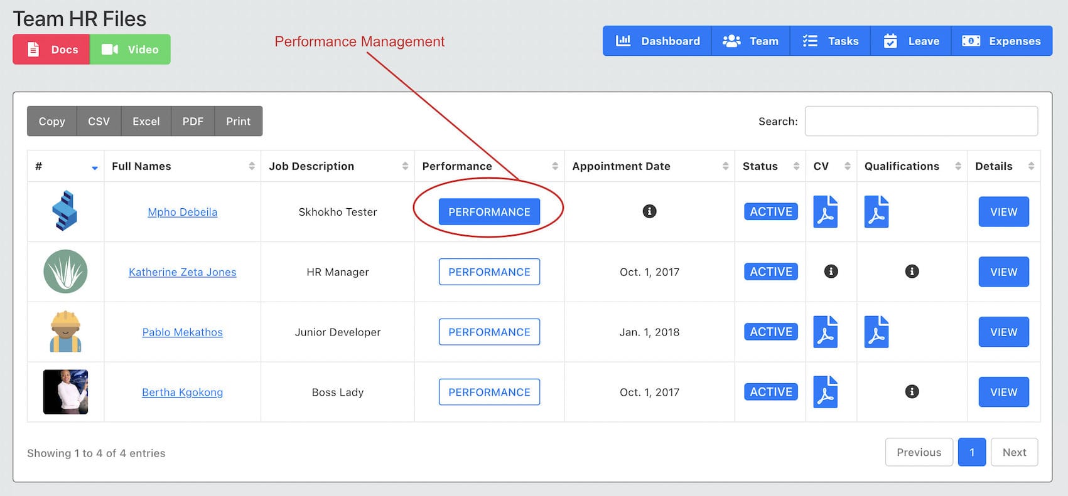Click Katherine Zeta Jones's plant avatar

[x=65, y=272]
